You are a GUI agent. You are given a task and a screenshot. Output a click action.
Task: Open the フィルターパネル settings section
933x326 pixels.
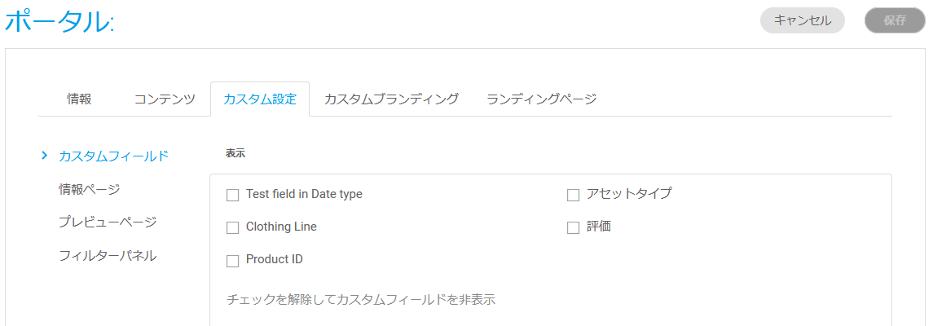click(x=108, y=256)
